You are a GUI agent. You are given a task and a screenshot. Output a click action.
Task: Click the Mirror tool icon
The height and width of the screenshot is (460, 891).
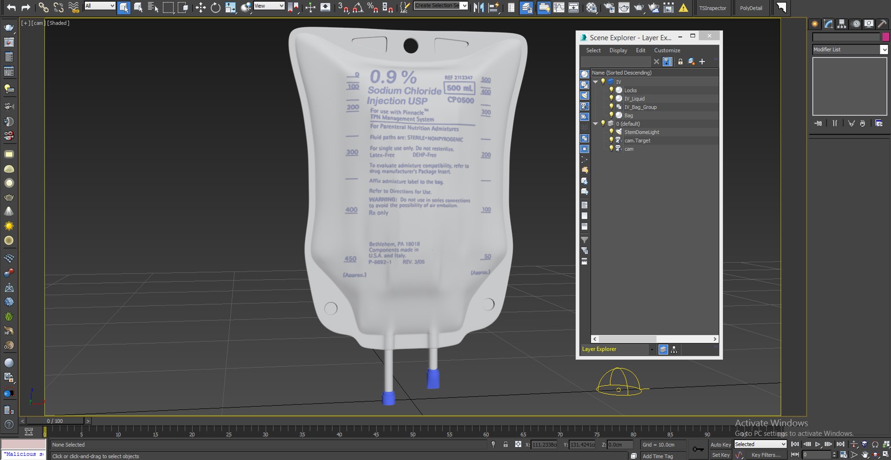[478, 7]
